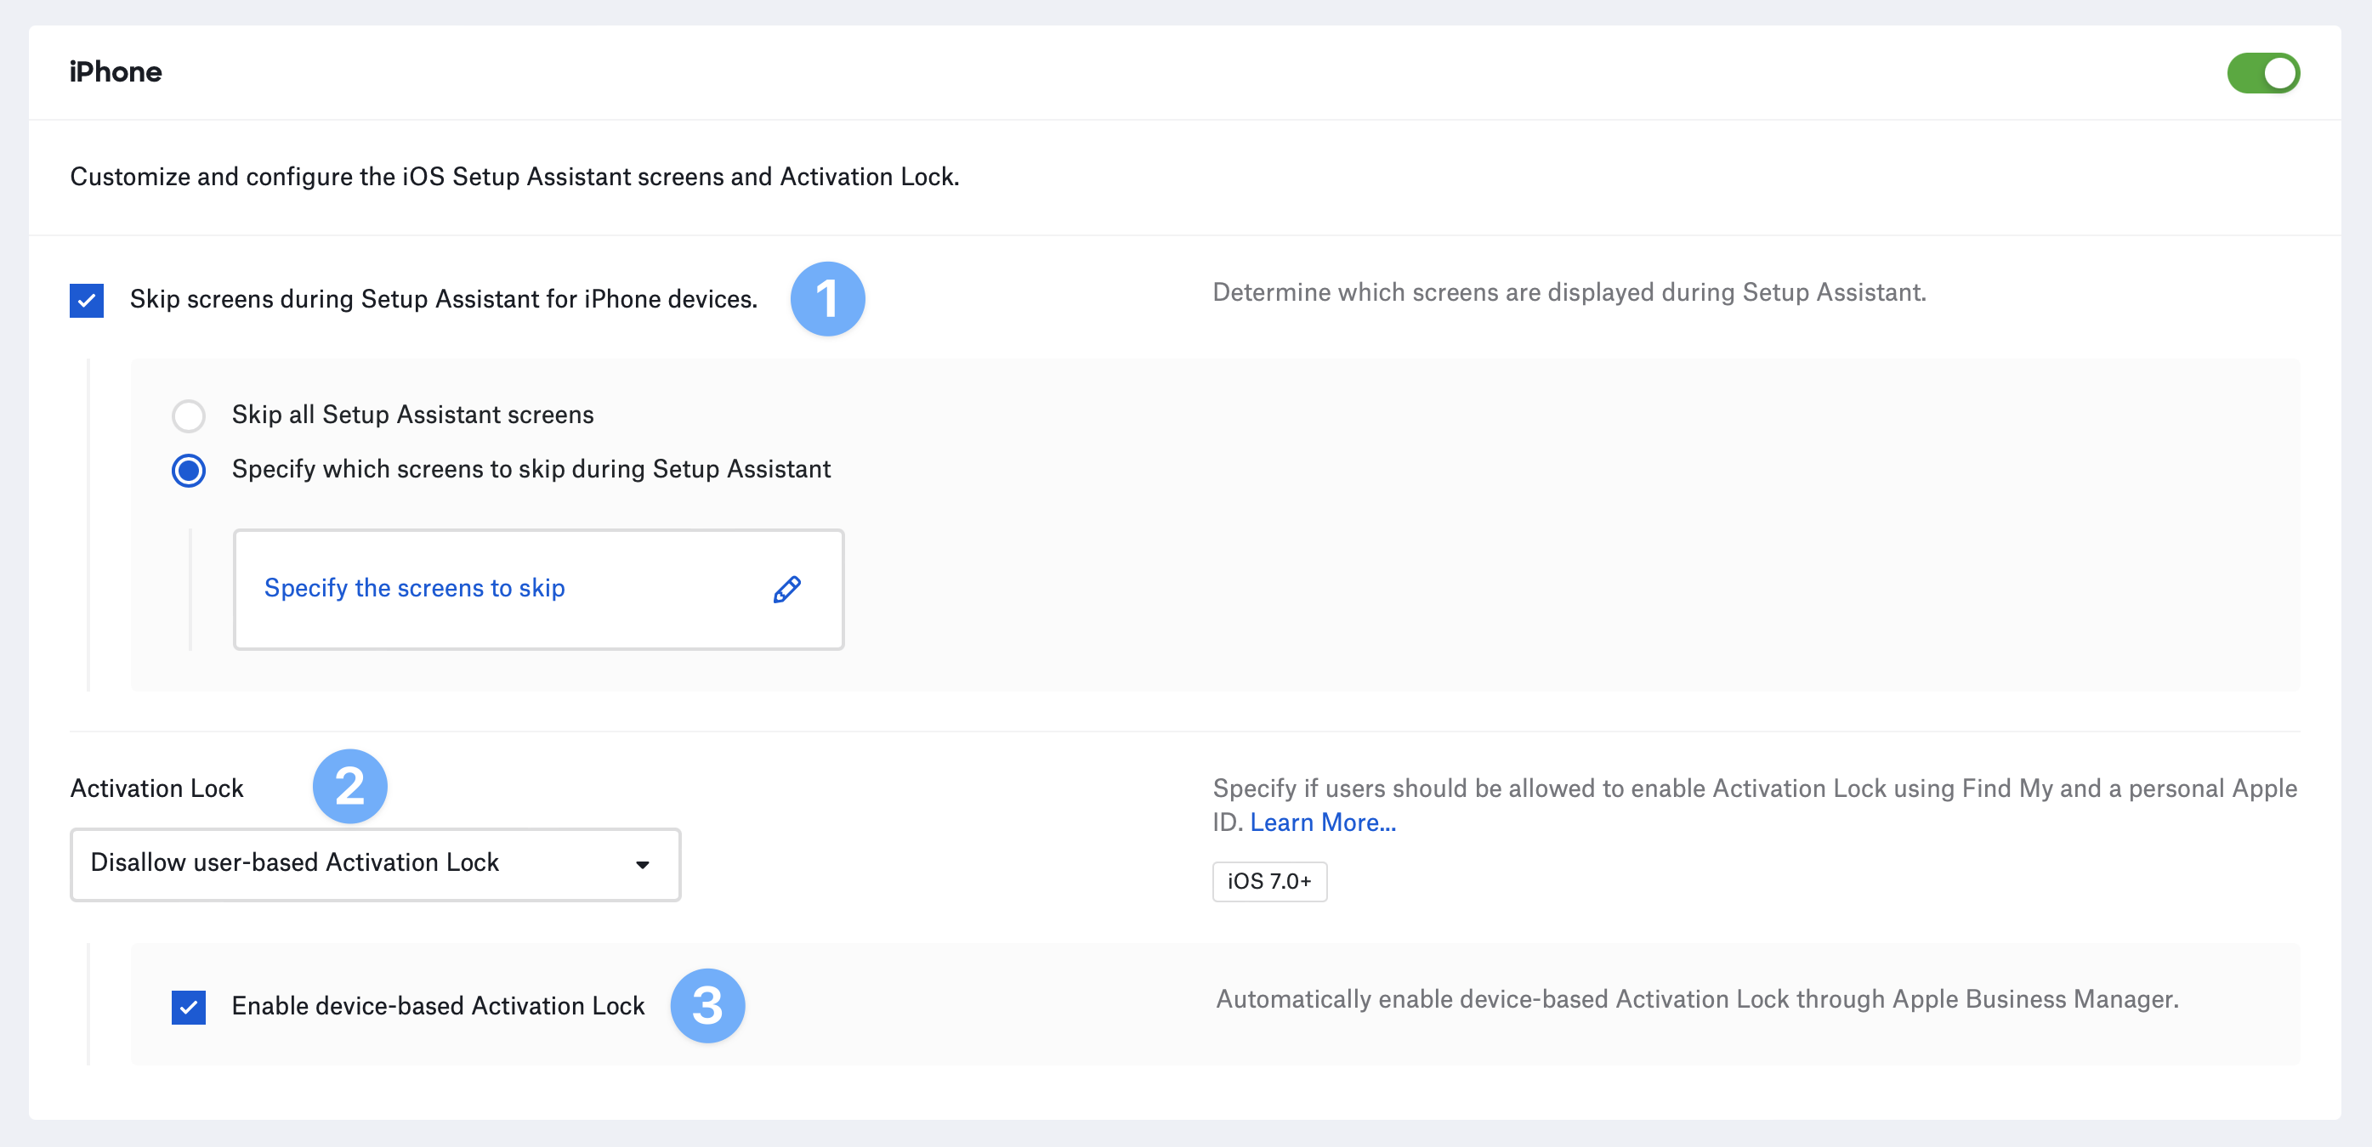Uncheck the Skip screens during Setup Assistant checkbox

pyautogui.click(x=87, y=300)
